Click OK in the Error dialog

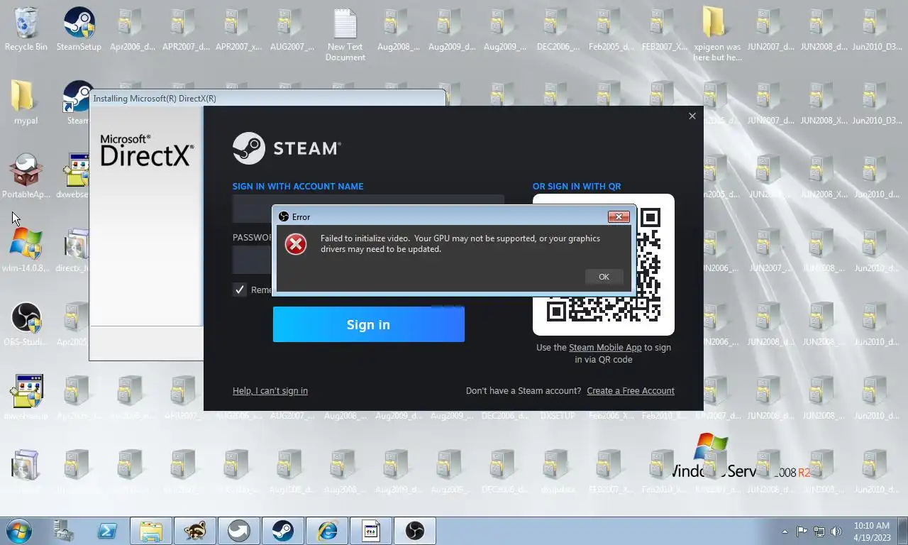pyautogui.click(x=604, y=277)
